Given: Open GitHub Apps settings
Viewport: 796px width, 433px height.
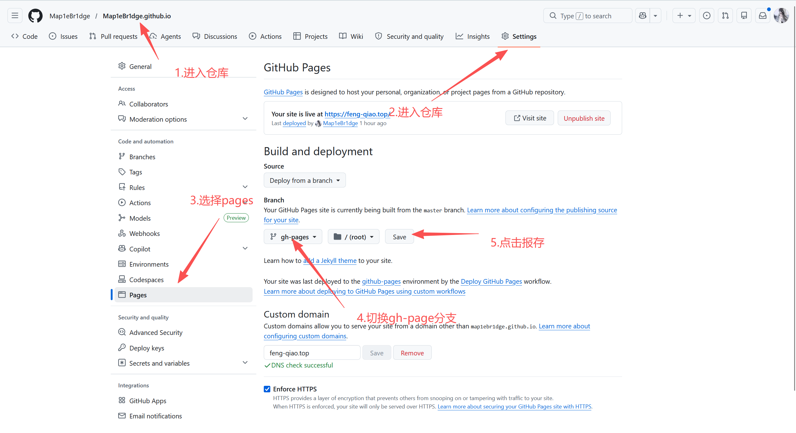Looking at the screenshot, I should click(184, 401).
